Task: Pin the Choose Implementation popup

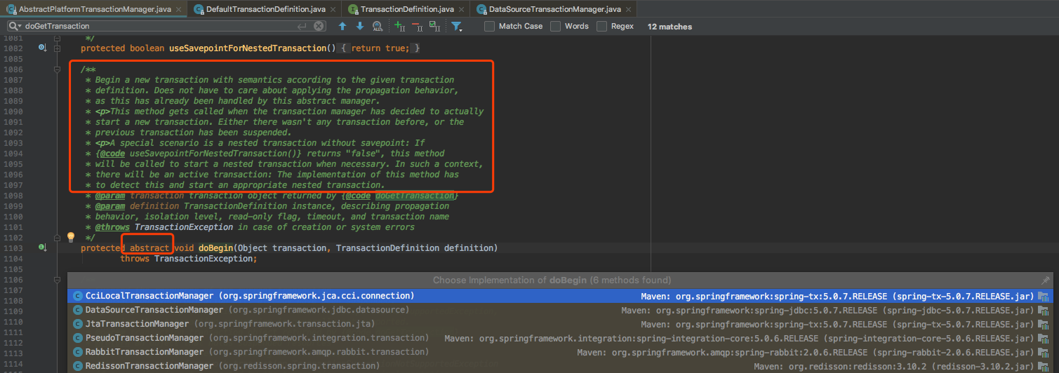Action: [1046, 280]
